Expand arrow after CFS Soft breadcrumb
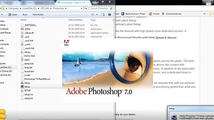 pyautogui.click(x=51, y=8)
